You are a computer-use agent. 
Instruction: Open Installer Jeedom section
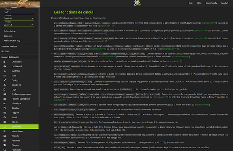[x=9, y=46]
